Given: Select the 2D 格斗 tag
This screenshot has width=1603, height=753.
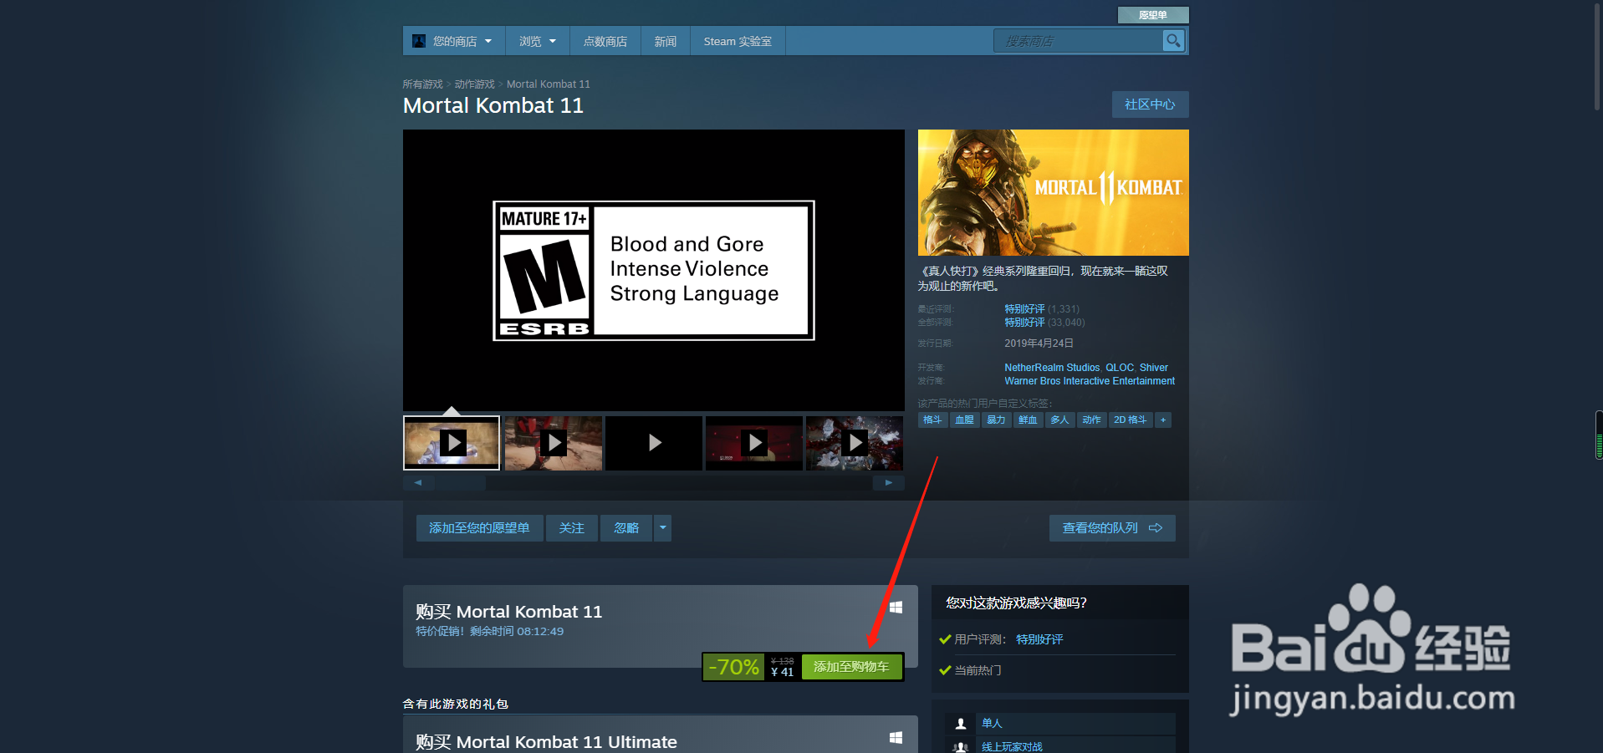Looking at the screenshot, I should coord(1130,420).
